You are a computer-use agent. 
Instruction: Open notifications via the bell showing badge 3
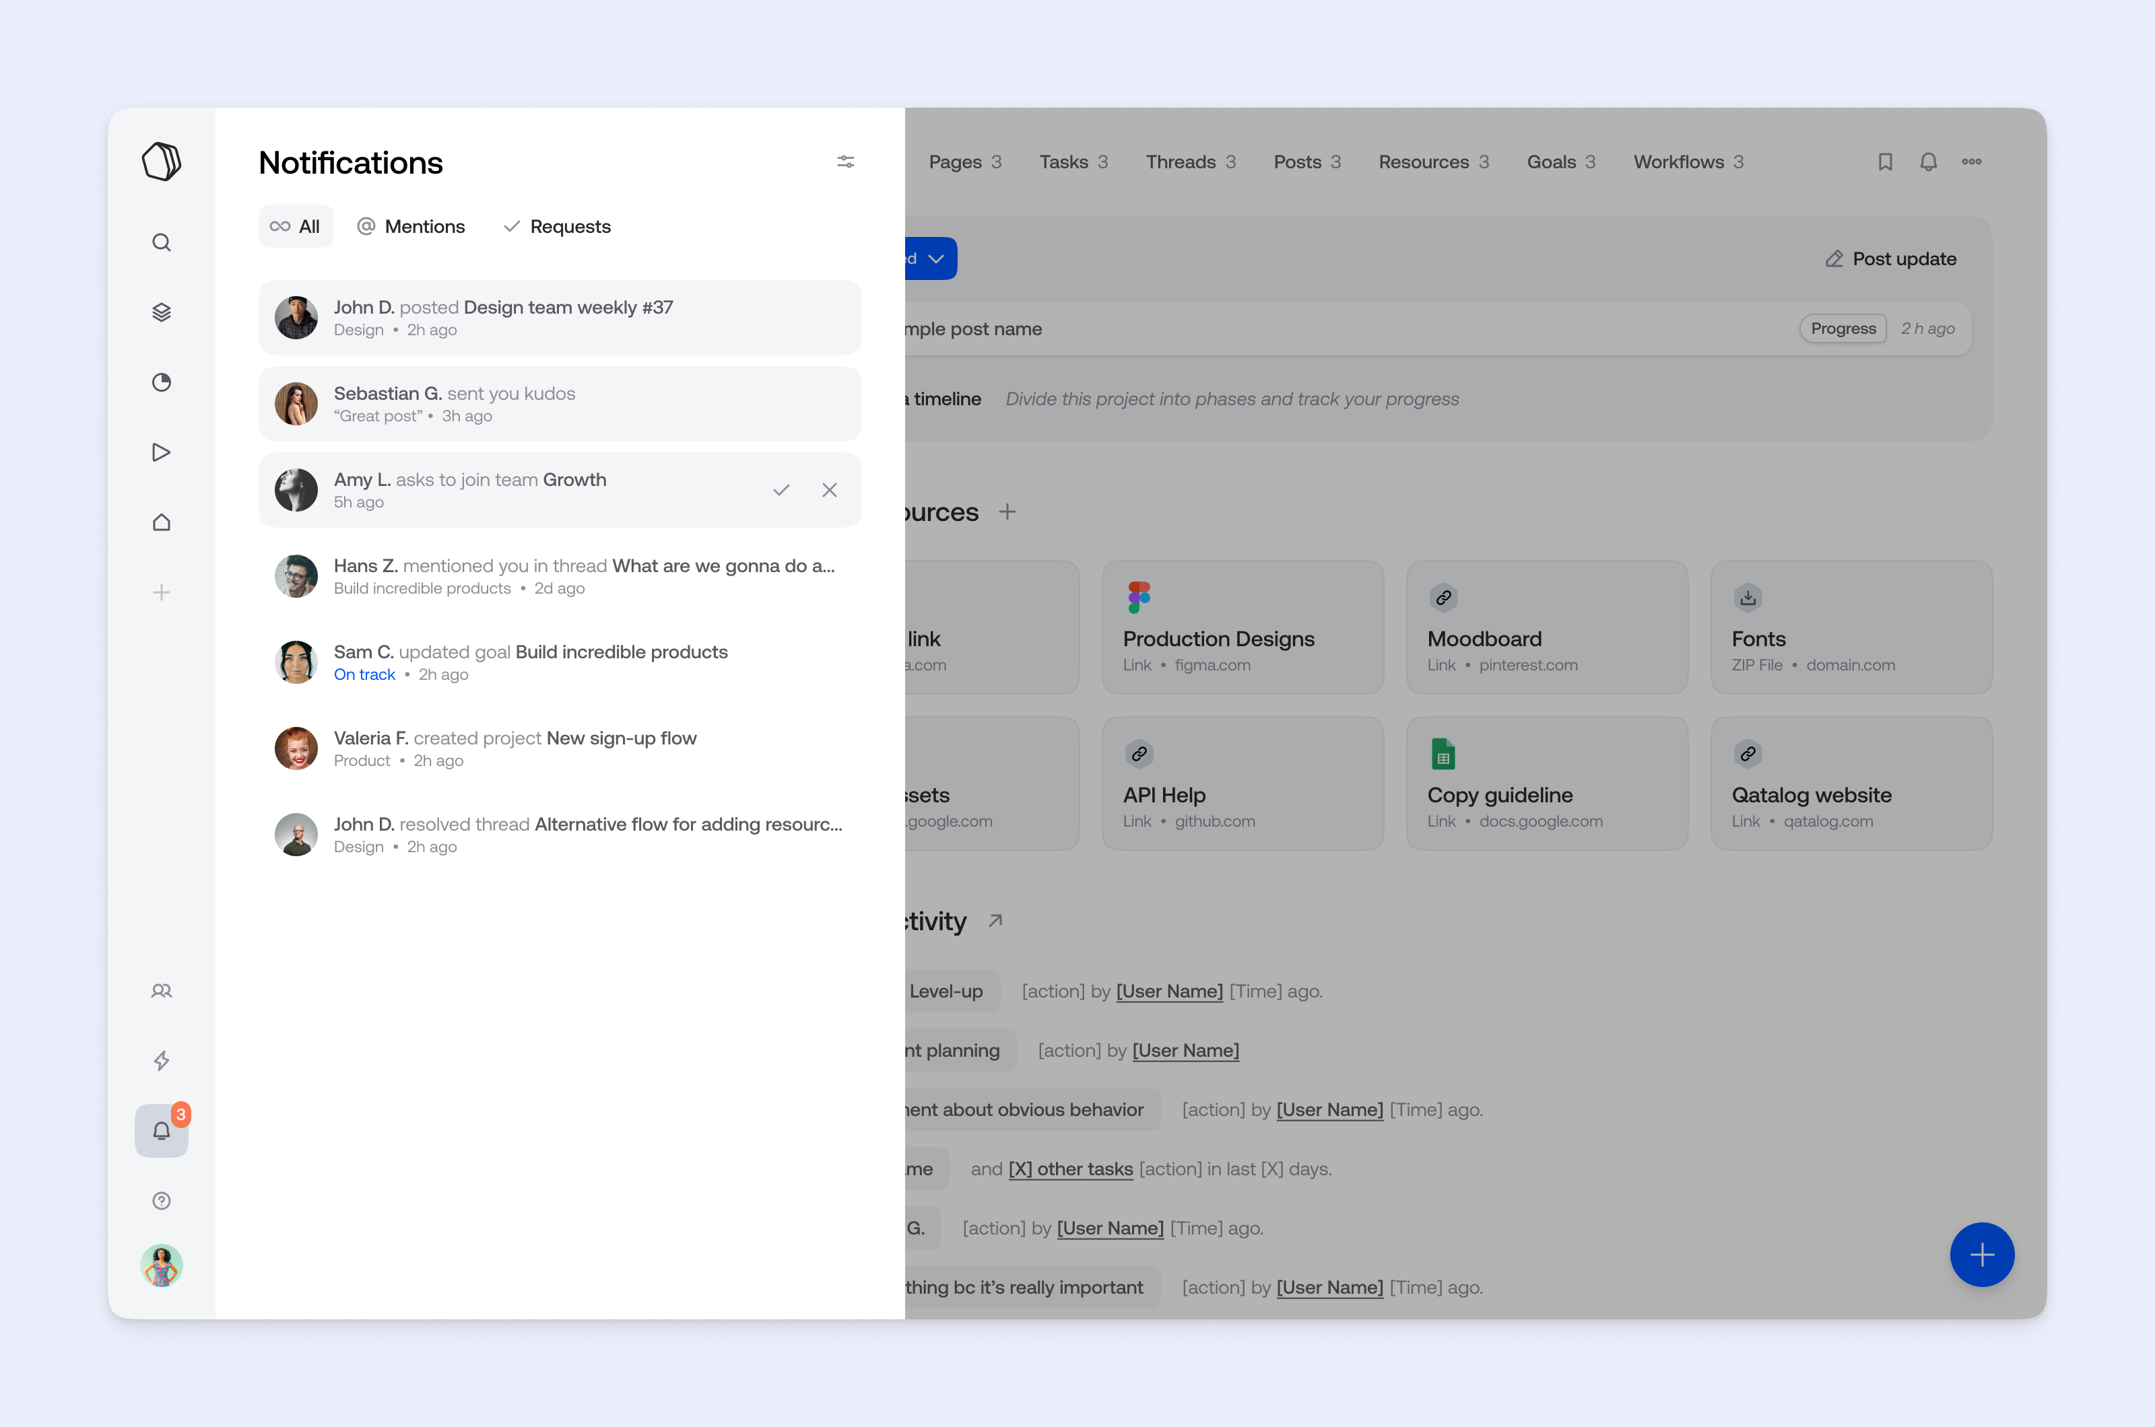[161, 1130]
